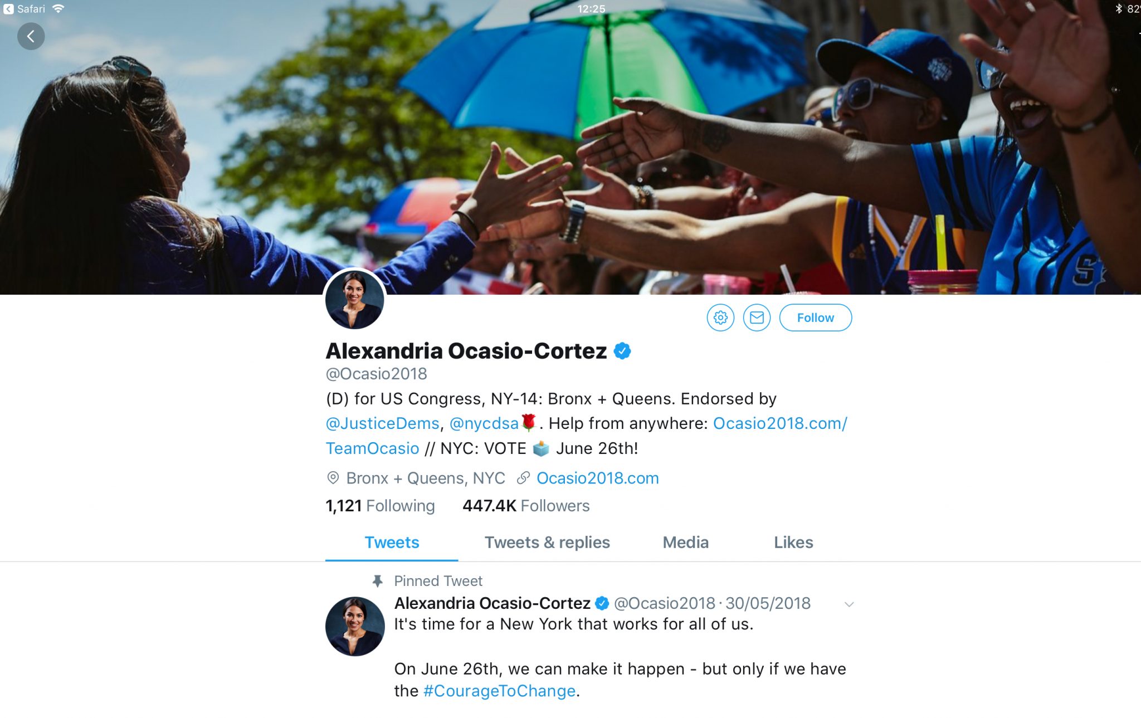The height and width of the screenshot is (718, 1141).
Task: Switch to Tweets & replies tab
Action: click(x=547, y=543)
